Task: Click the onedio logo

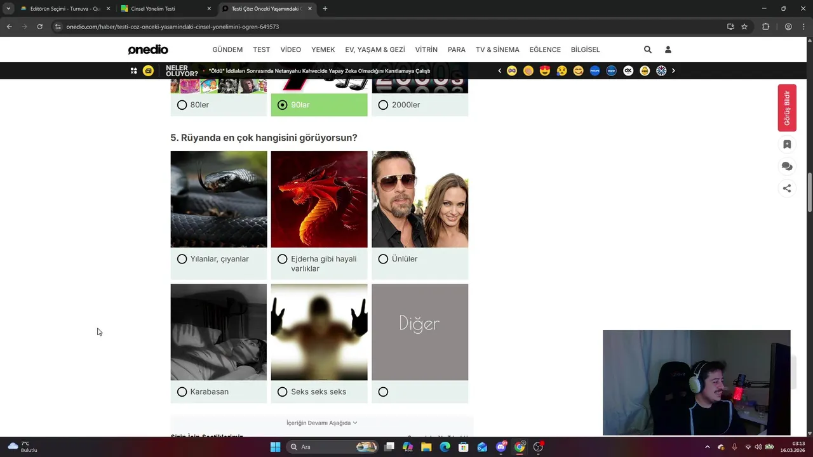Action: (148, 50)
